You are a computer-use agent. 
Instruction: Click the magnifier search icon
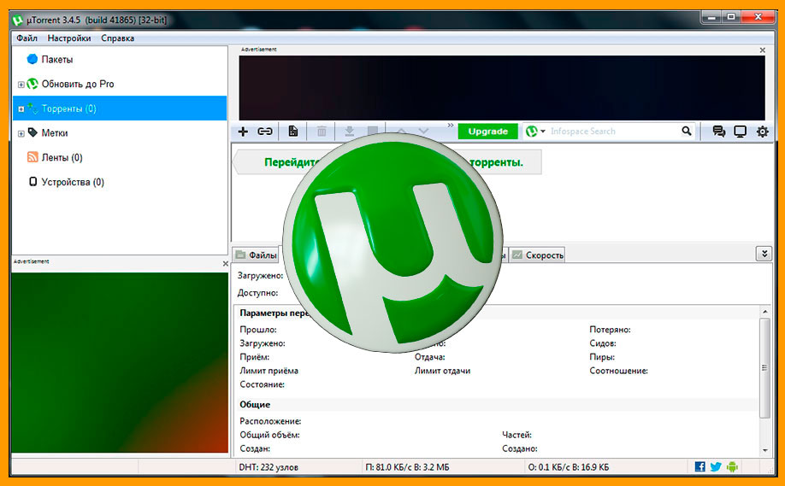click(687, 131)
